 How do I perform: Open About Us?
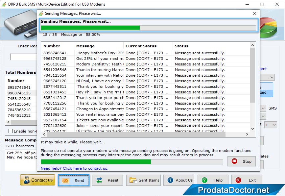tap(179, 180)
